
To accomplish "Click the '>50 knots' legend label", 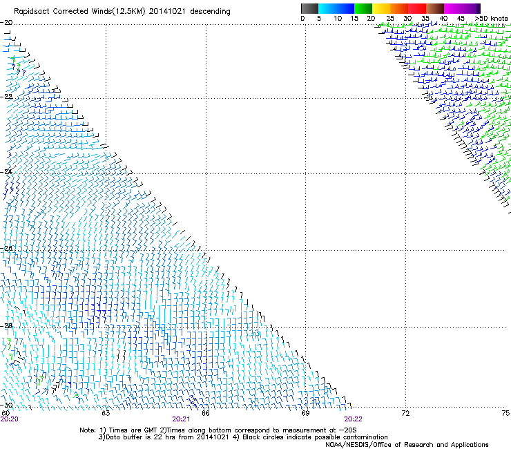I will (491, 19).
